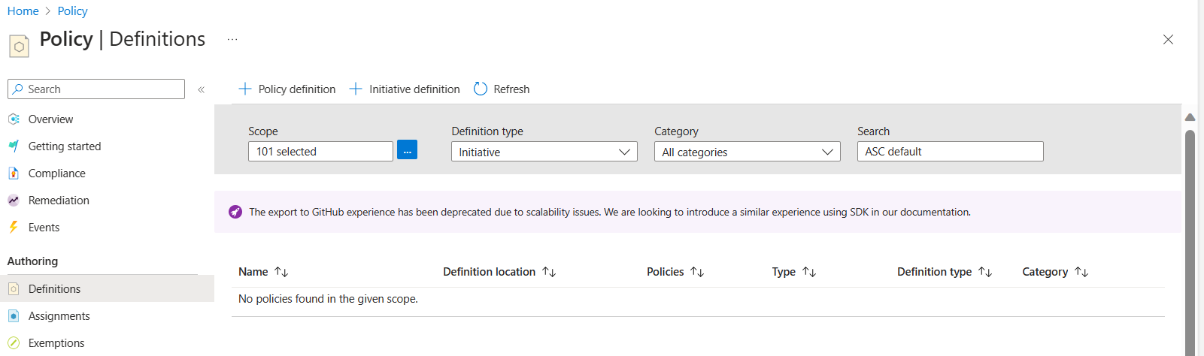Add a new Policy definition
This screenshot has width=1204, height=356.
[x=287, y=89]
